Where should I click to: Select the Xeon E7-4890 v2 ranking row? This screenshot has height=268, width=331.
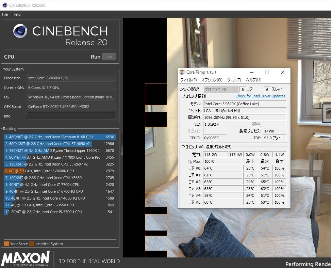tap(60, 144)
